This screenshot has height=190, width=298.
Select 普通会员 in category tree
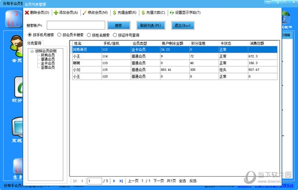click(48, 59)
